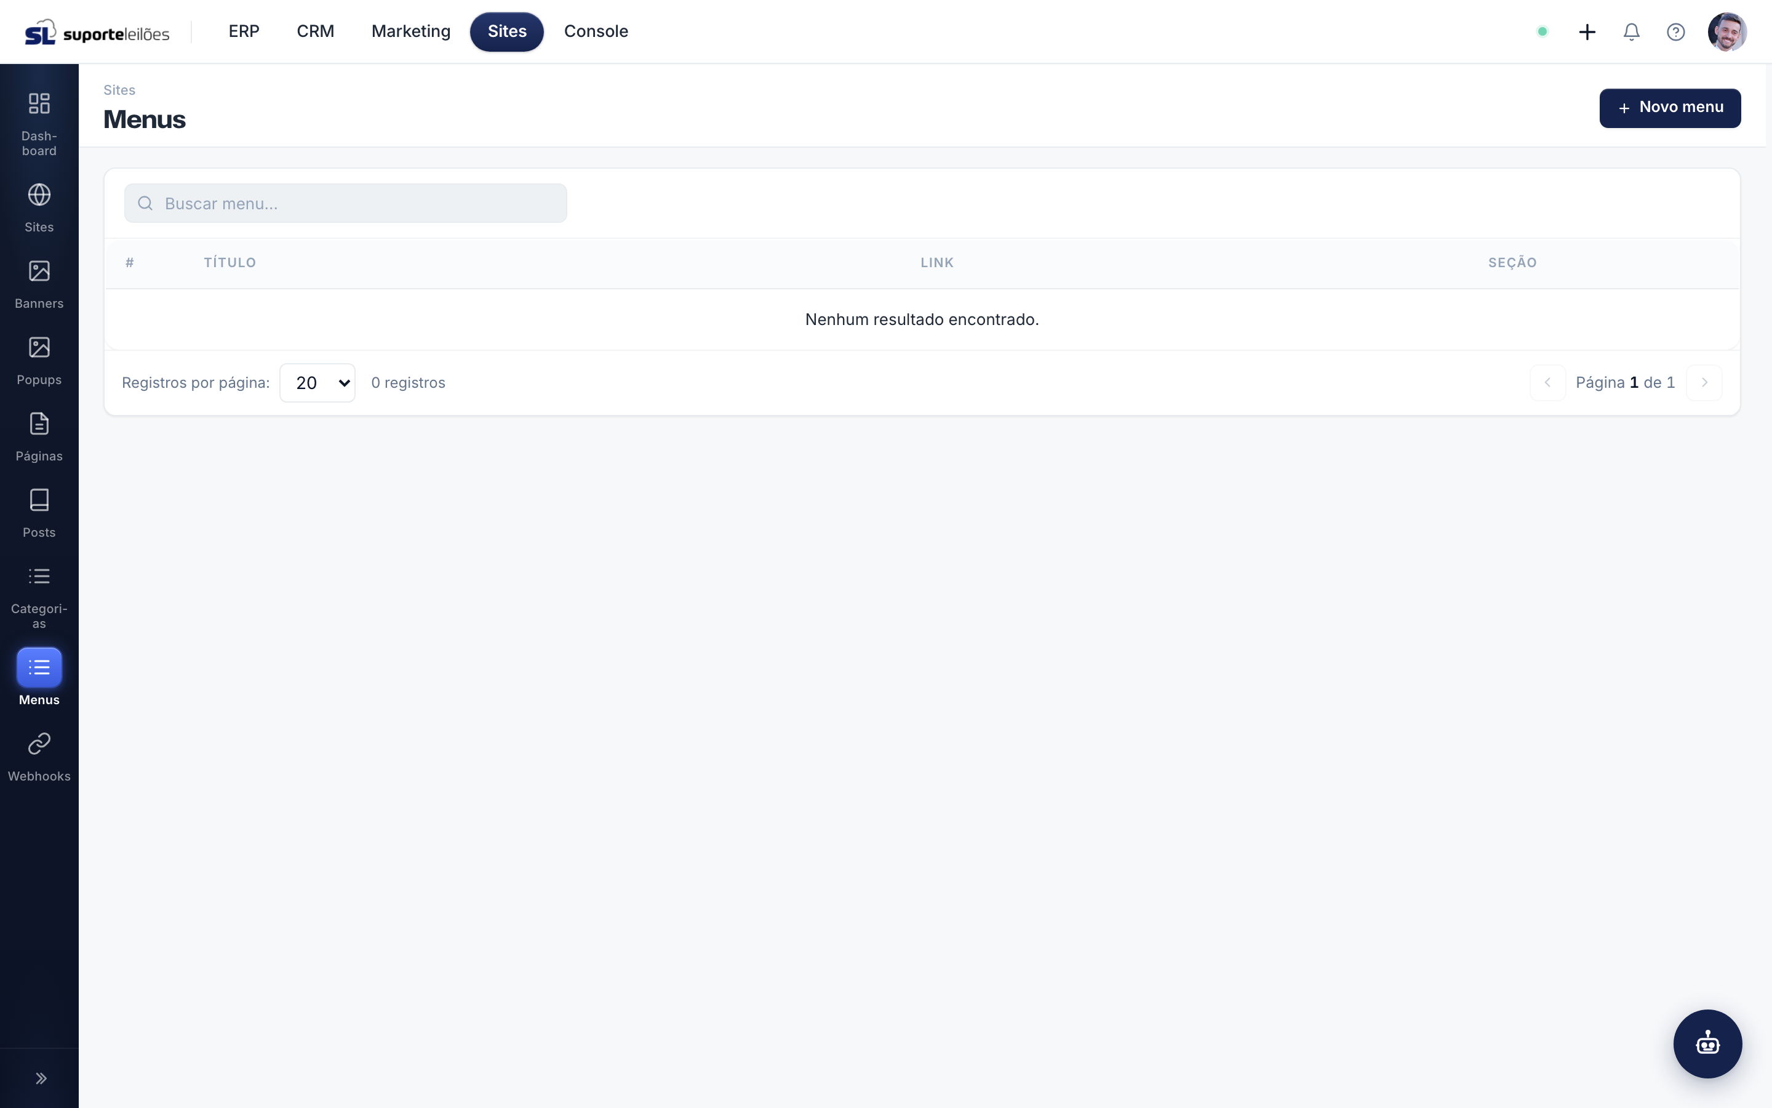This screenshot has height=1108, width=1772.
Task: Sort by SEÇÃO column header
Action: [x=1512, y=262]
